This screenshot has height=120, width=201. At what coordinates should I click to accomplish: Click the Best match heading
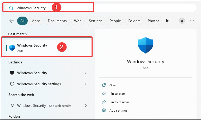pyautogui.click(x=17, y=34)
